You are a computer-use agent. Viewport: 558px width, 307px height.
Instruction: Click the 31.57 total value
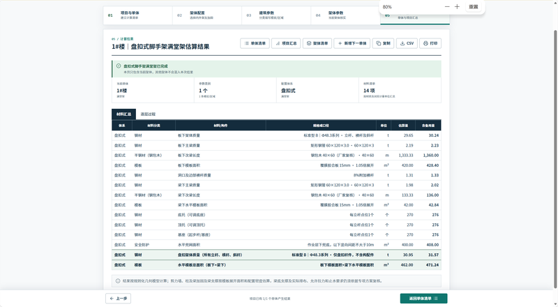(x=433, y=255)
